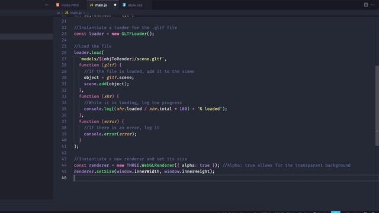Click the js folder breadcrumb
Screen dimensions: 379x213
[58, 13]
